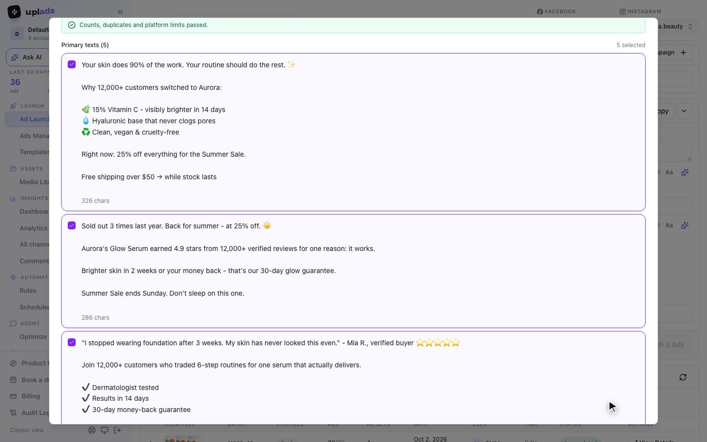The image size is (707, 442).
Task: Click the "286 chars" count
Action: click(95, 318)
